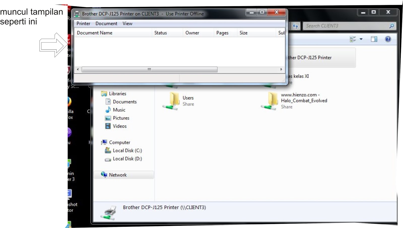Minimize the Brother DCP-J125 print queue window
The image size is (403, 228).
point(251,12)
